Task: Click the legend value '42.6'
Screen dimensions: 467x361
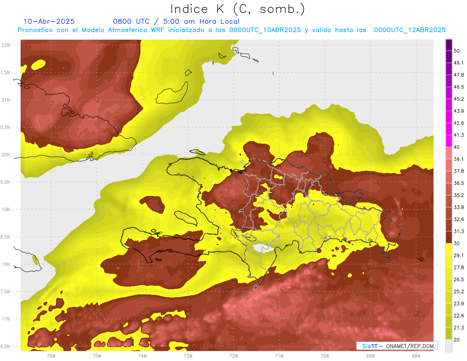Action: (459, 123)
